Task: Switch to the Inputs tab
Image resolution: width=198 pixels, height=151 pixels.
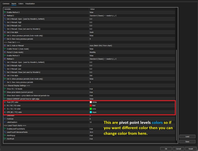Action: [14, 4]
